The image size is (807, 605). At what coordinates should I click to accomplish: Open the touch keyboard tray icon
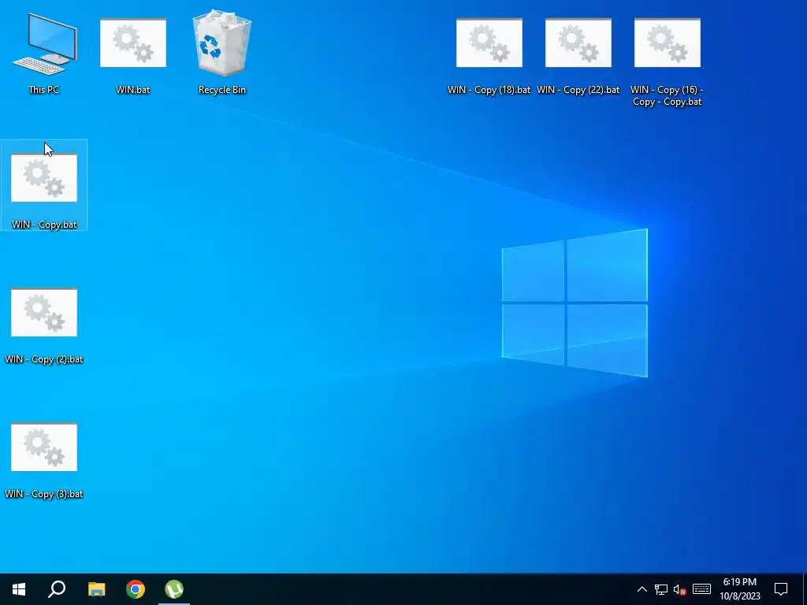[701, 589]
